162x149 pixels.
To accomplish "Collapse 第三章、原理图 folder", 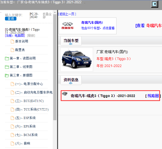I will point(21,75).
